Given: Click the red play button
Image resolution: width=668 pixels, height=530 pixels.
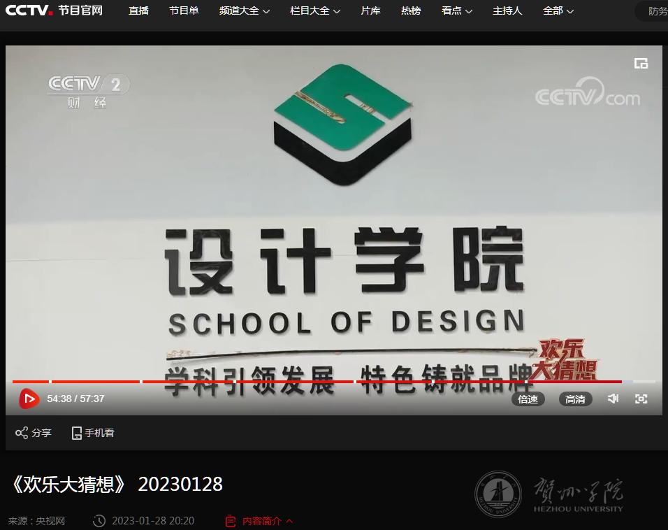Looking at the screenshot, I should [x=29, y=399].
